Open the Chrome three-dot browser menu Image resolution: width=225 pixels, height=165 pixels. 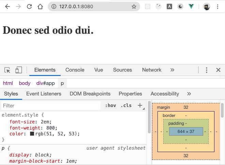point(217,6)
